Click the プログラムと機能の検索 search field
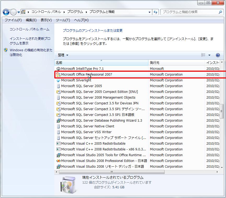The height and width of the screenshot is (198, 226). tap(189, 12)
